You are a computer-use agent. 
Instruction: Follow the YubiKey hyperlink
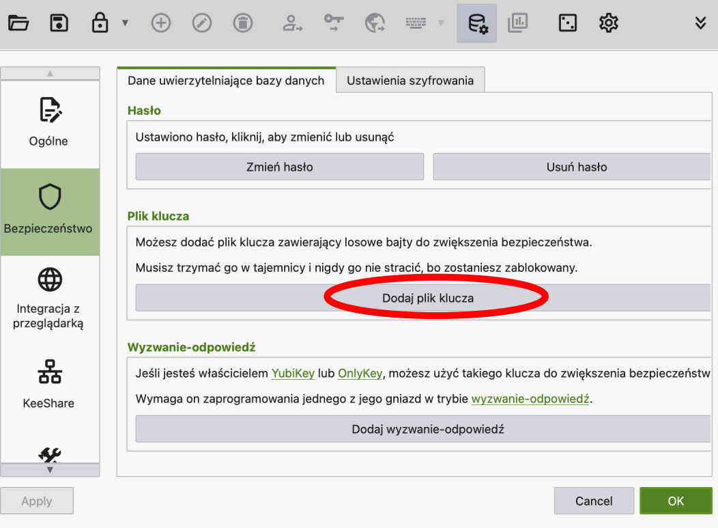(293, 373)
